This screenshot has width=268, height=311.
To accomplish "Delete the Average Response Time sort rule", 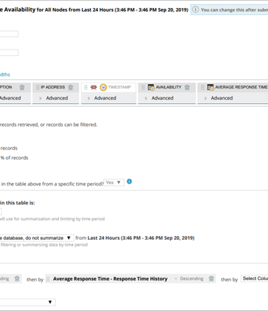I will tap(211, 279).
